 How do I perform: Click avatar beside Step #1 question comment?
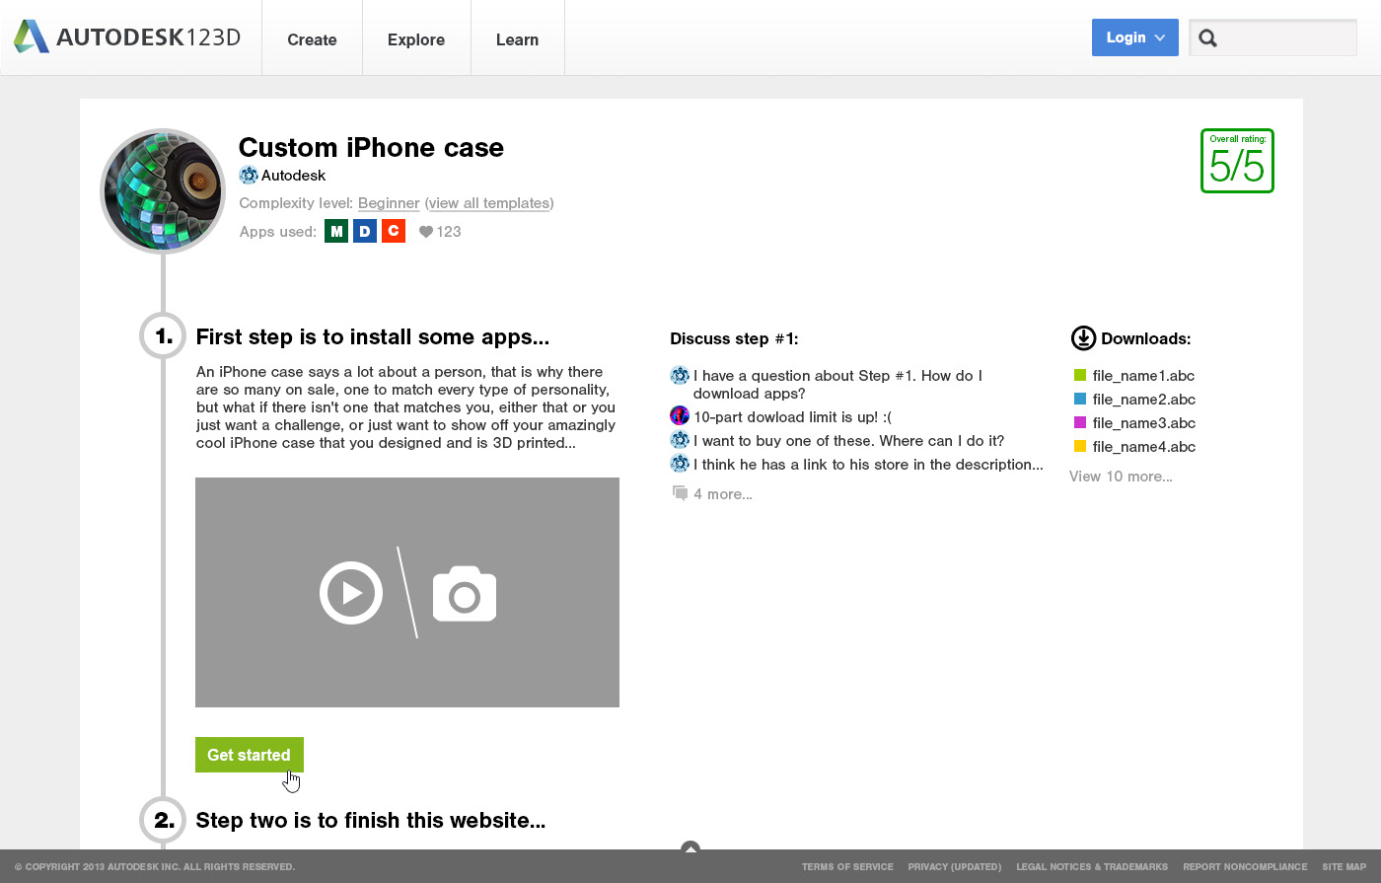coord(680,375)
